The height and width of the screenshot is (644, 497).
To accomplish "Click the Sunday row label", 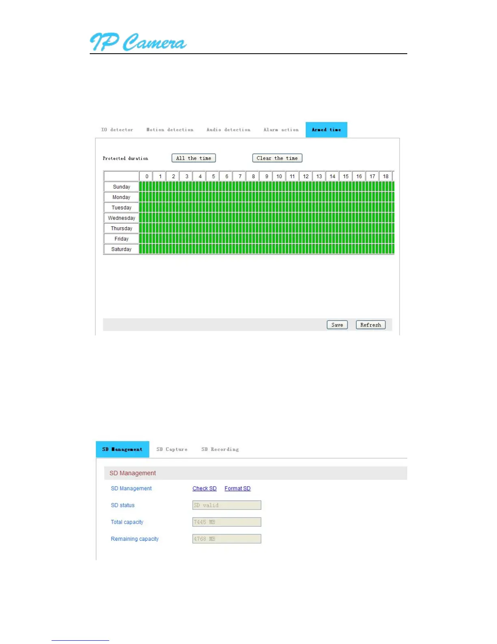I will (x=121, y=187).
